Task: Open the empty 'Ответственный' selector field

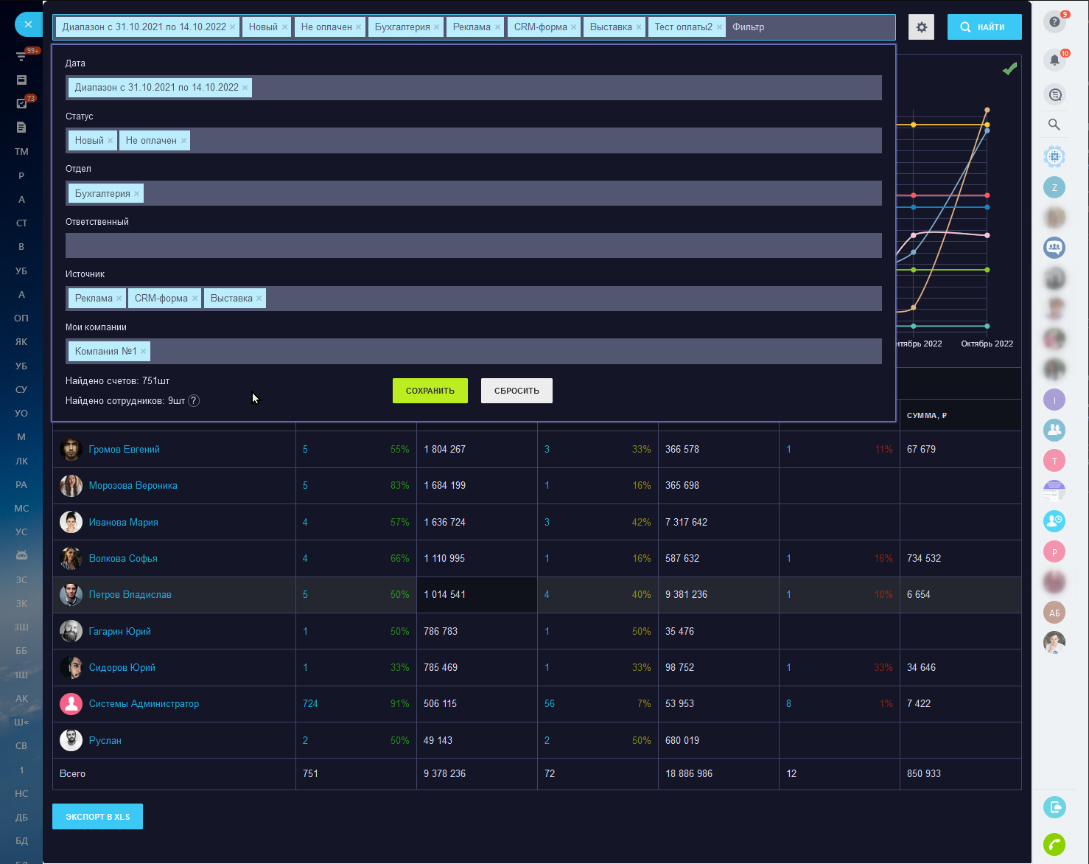Action: coord(473,245)
